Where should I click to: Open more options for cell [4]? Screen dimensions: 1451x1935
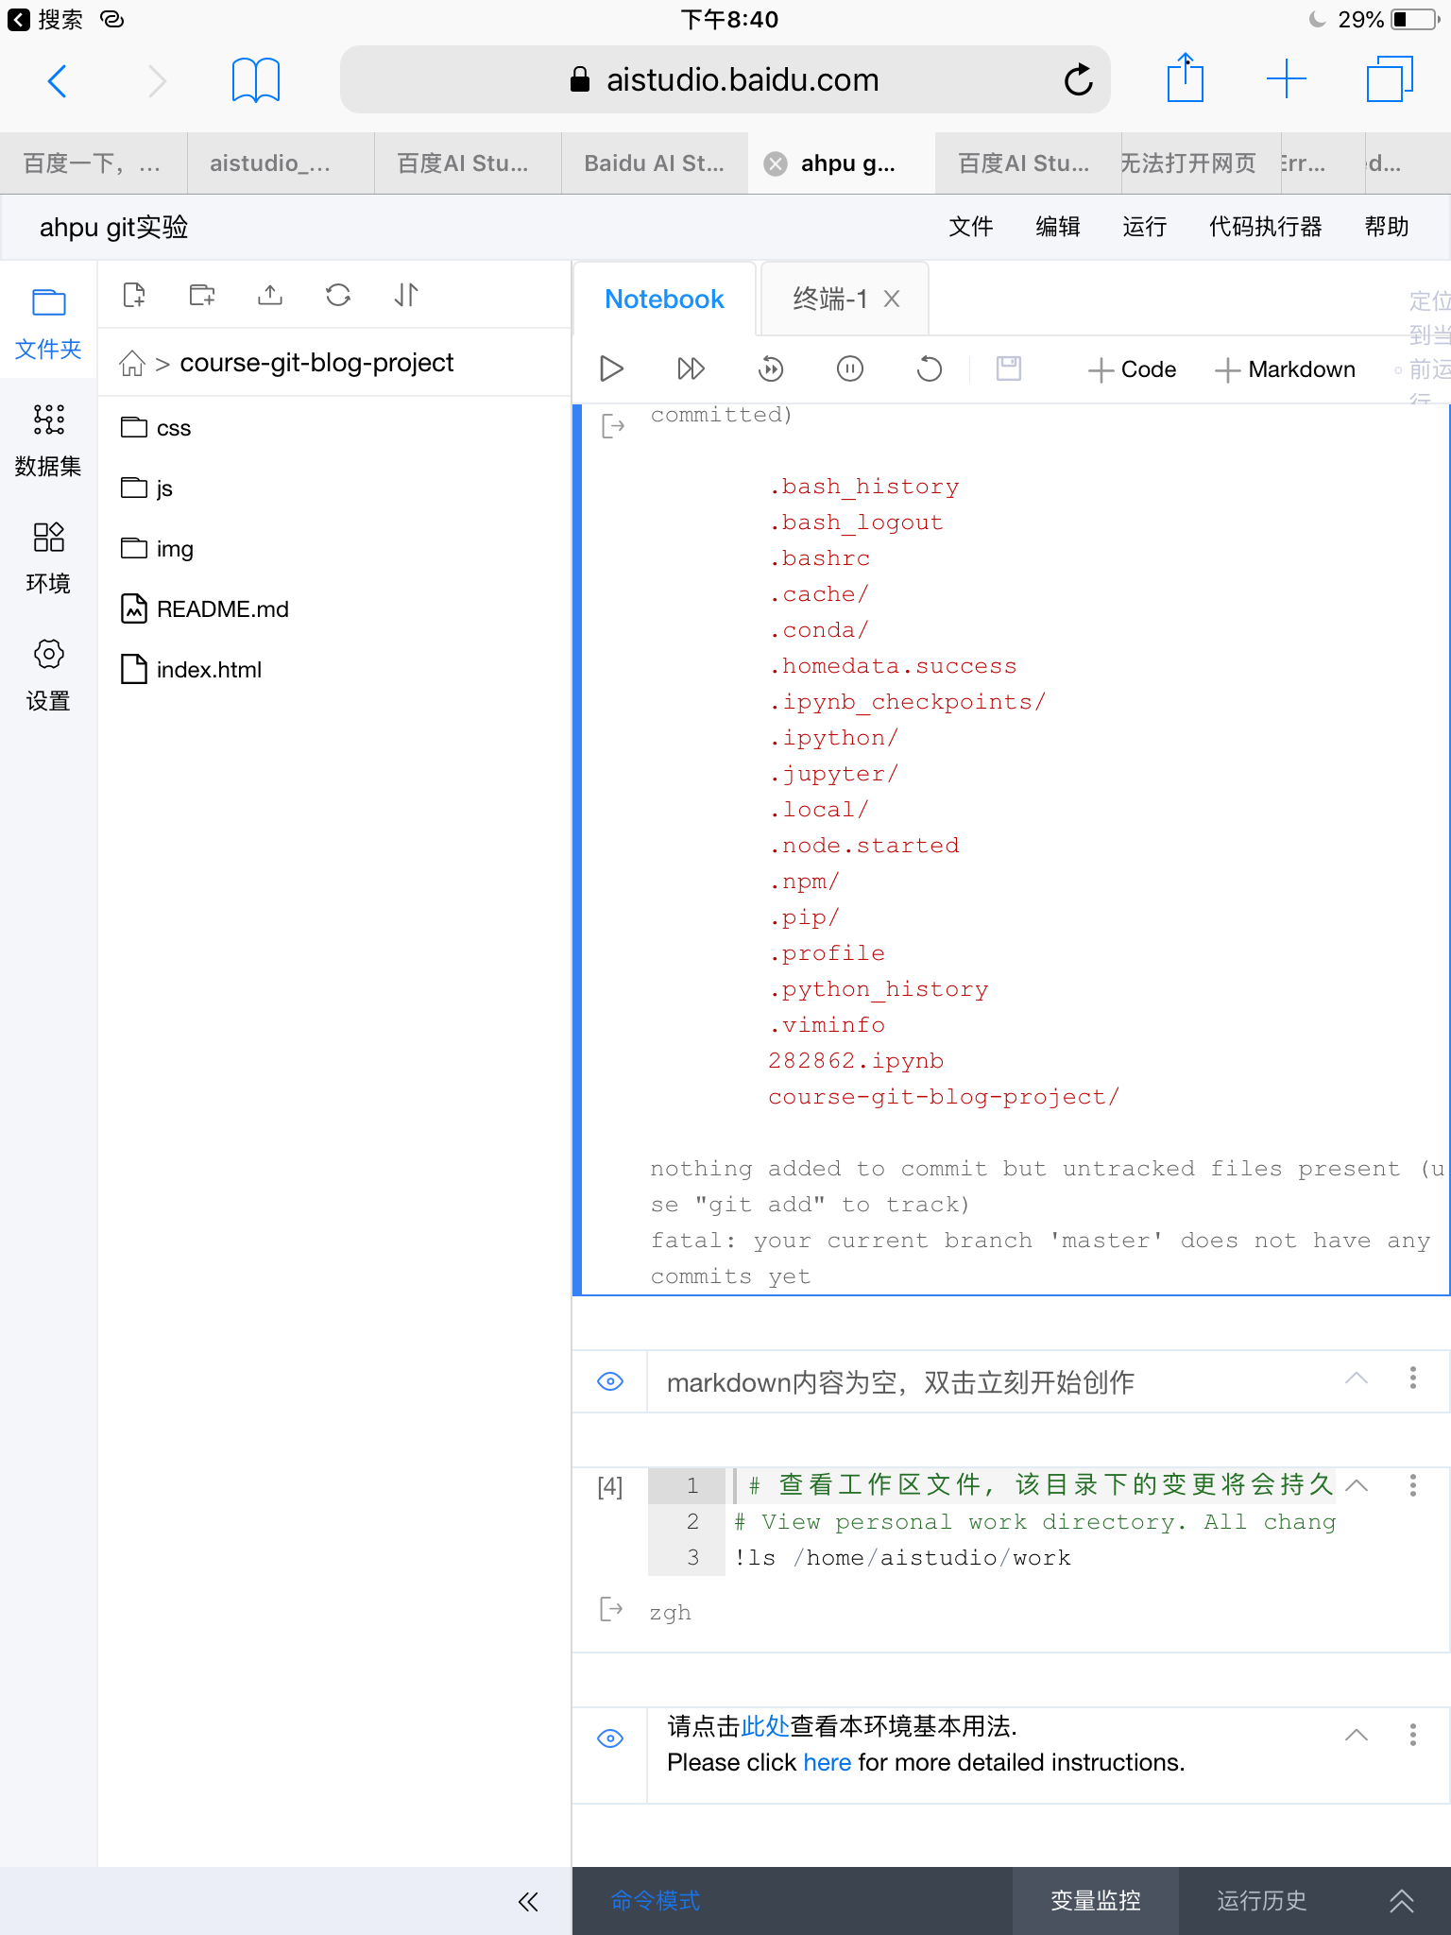[x=1413, y=1485]
